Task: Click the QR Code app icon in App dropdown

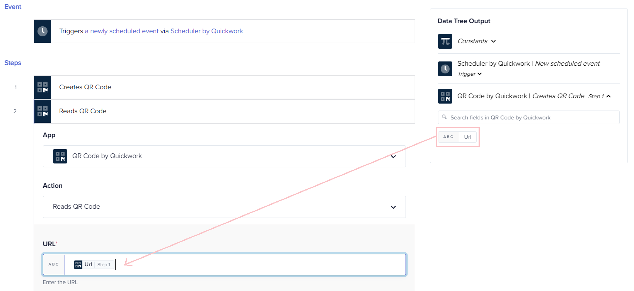Action: click(60, 156)
